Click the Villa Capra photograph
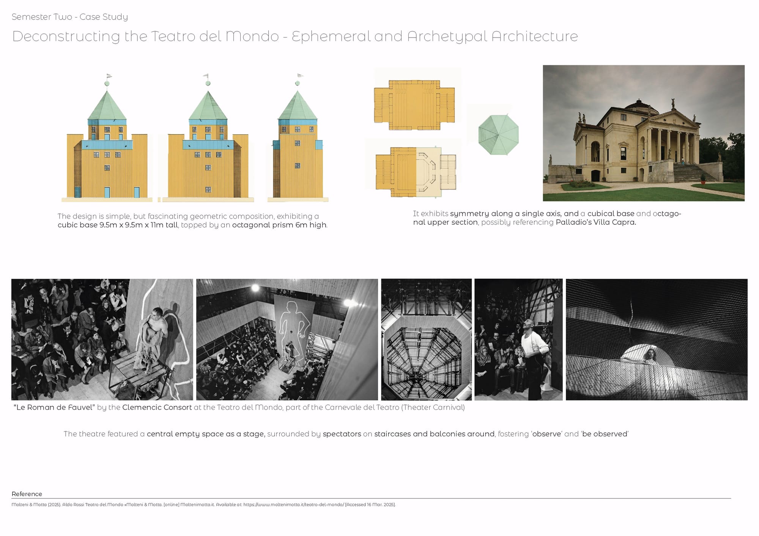Viewport: 759px width, 536px height. 643,133
